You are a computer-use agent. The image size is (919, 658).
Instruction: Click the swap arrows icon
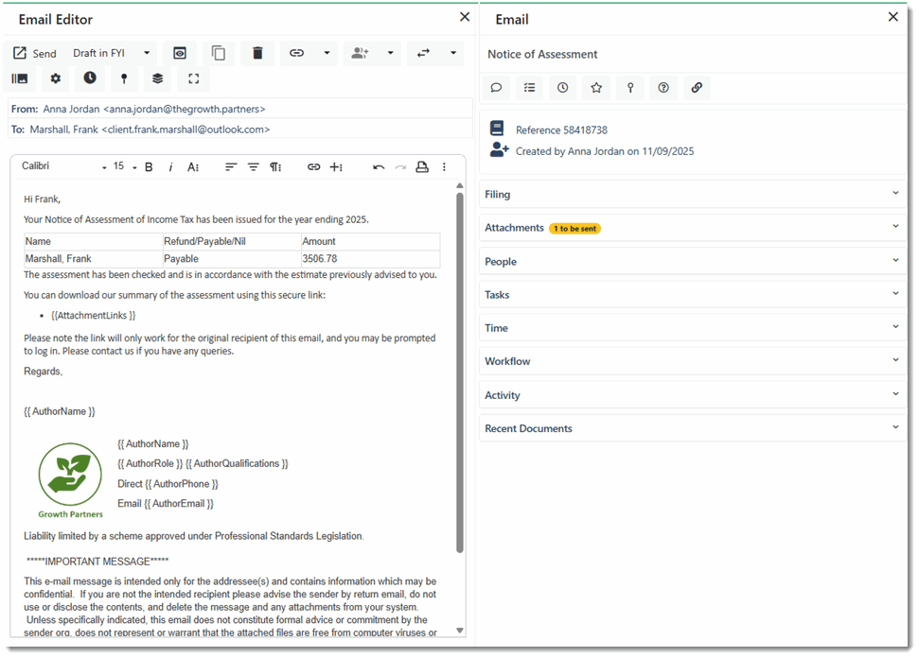[x=423, y=53]
